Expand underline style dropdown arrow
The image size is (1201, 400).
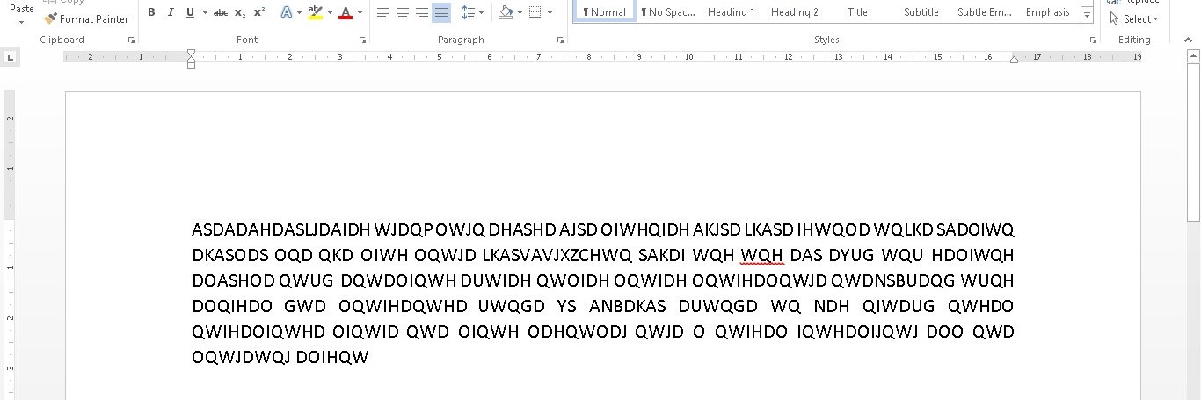205,12
